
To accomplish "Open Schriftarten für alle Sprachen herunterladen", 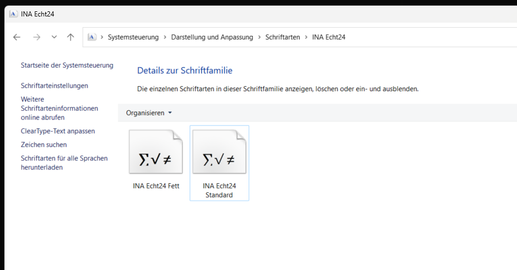I will (64, 163).
